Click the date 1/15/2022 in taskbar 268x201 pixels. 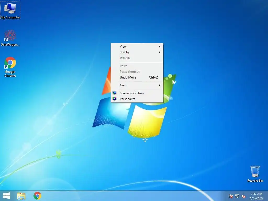[x=256, y=198]
